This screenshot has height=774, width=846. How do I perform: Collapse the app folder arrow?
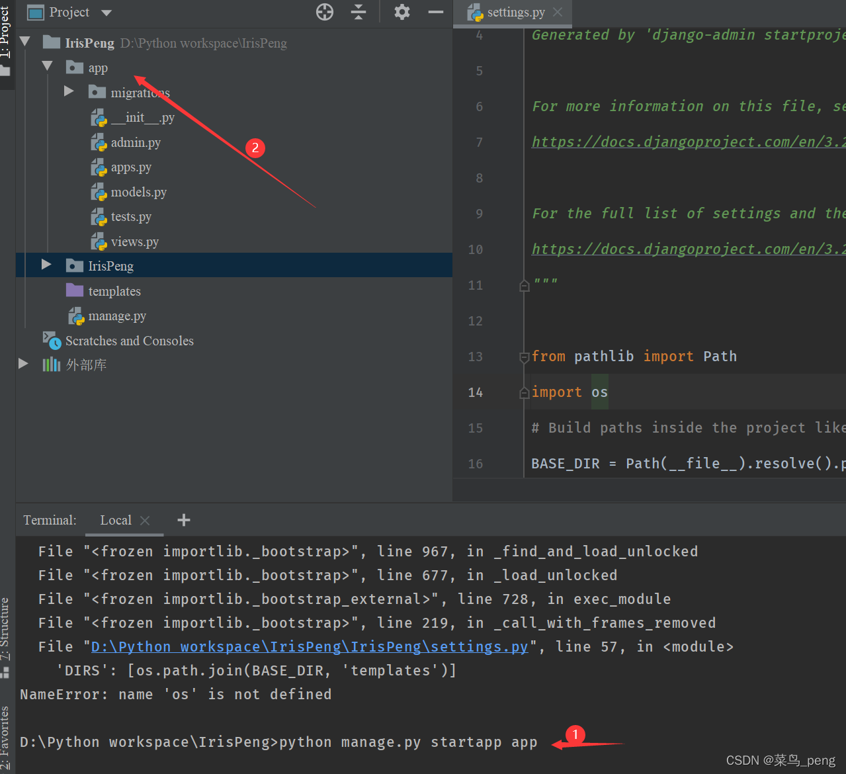coord(48,66)
